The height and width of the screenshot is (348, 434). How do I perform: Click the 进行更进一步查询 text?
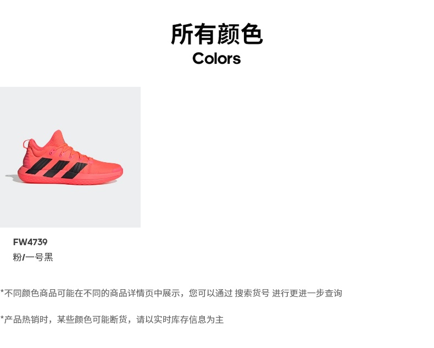[x=307, y=293]
